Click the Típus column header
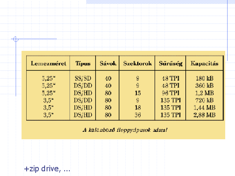 (x=83, y=63)
